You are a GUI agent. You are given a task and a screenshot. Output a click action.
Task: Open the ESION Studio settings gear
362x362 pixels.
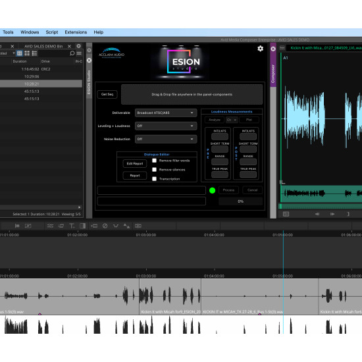click(x=260, y=49)
